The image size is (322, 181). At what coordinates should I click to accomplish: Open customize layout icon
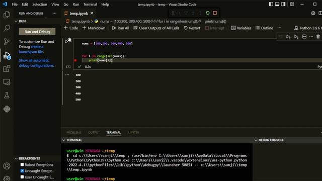pos(292,4)
